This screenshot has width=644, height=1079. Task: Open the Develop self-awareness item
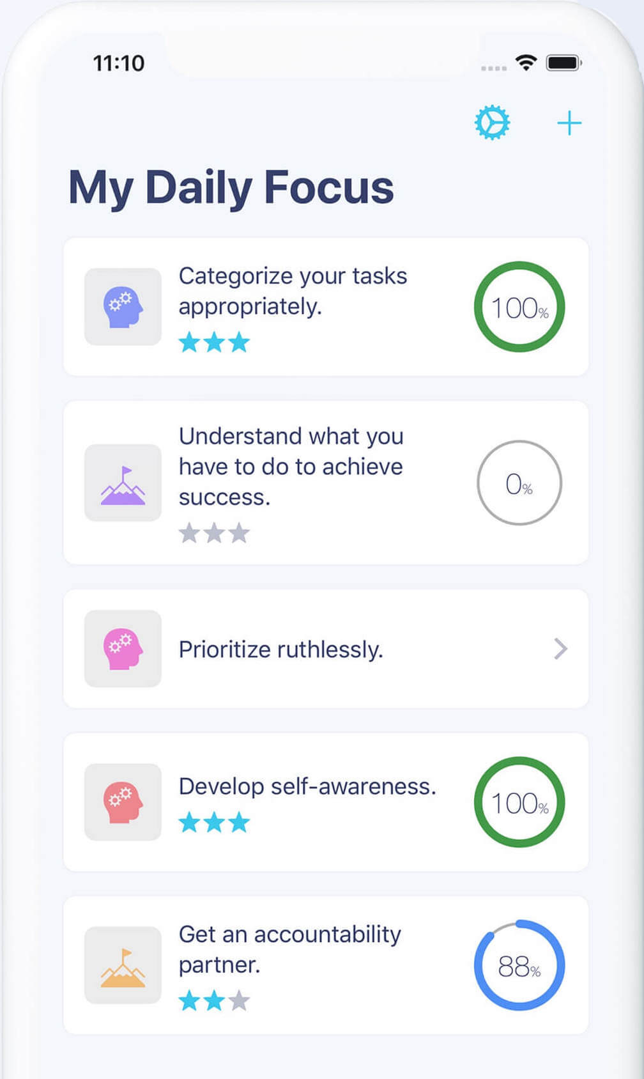(326, 802)
